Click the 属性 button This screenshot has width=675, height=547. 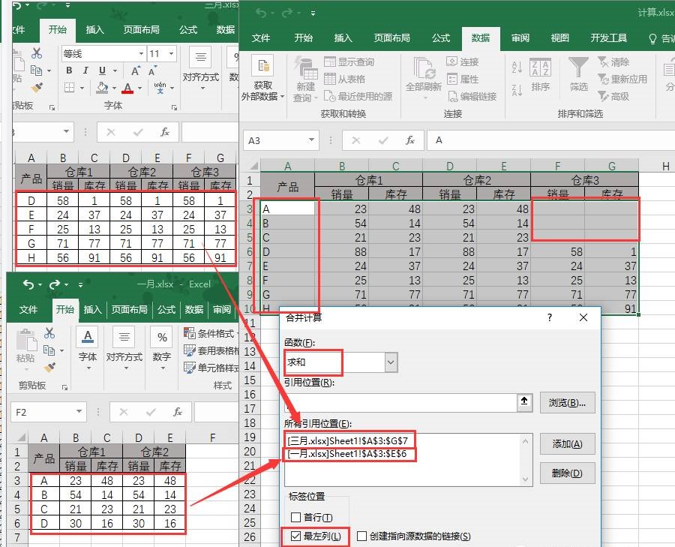(462, 79)
